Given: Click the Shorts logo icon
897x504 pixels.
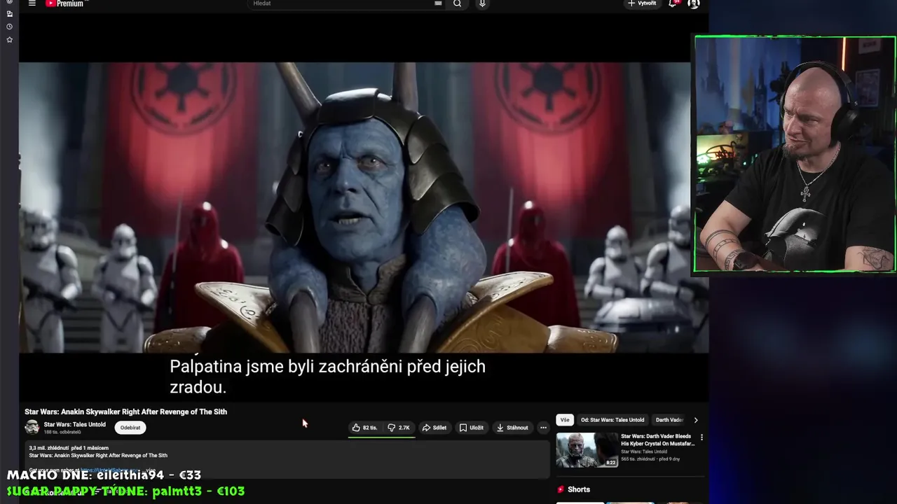Looking at the screenshot, I should pyautogui.click(x=561, y=489).
